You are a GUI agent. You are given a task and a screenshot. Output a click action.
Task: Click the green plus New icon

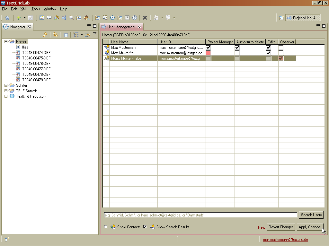pos(19,18)
